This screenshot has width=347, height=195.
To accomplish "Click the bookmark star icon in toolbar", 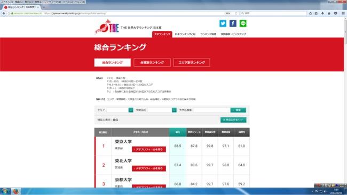I will tap(310, 13).
